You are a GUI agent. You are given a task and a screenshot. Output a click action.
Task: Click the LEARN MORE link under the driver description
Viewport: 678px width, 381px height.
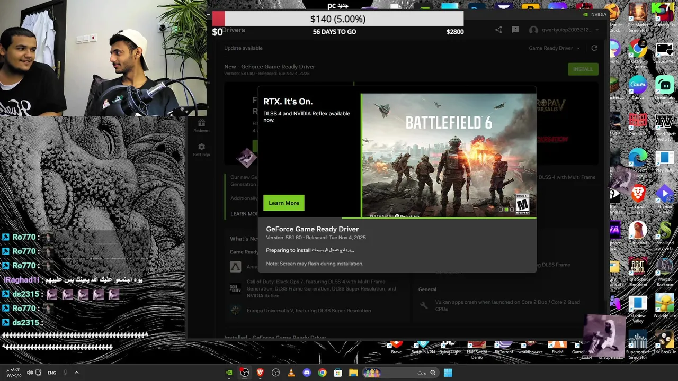(244, 214)
